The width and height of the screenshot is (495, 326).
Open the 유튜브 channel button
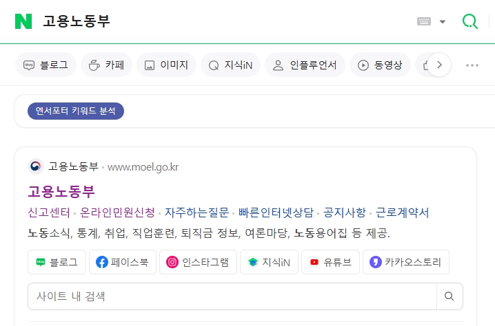[x=330, y=262]
